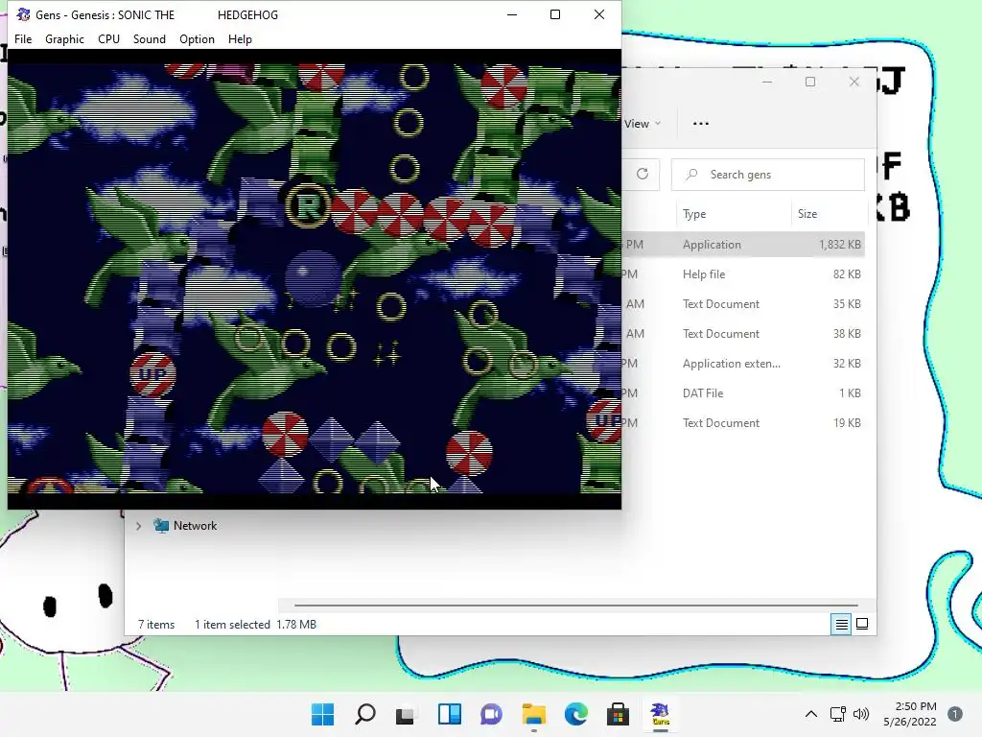Image resolution: width=982 pixels, height=737 pixels.
Task: Open Task View on the taskbar
Action: [406, 714]
